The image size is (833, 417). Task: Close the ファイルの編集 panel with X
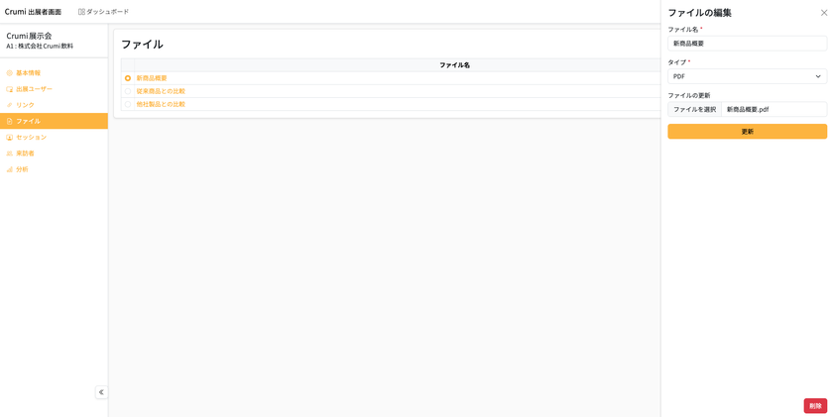[824, 13]
